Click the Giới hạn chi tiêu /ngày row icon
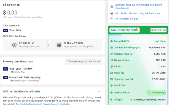Viewport: 172px width, 105px height. pyautogui.click(x=112, y=48)
